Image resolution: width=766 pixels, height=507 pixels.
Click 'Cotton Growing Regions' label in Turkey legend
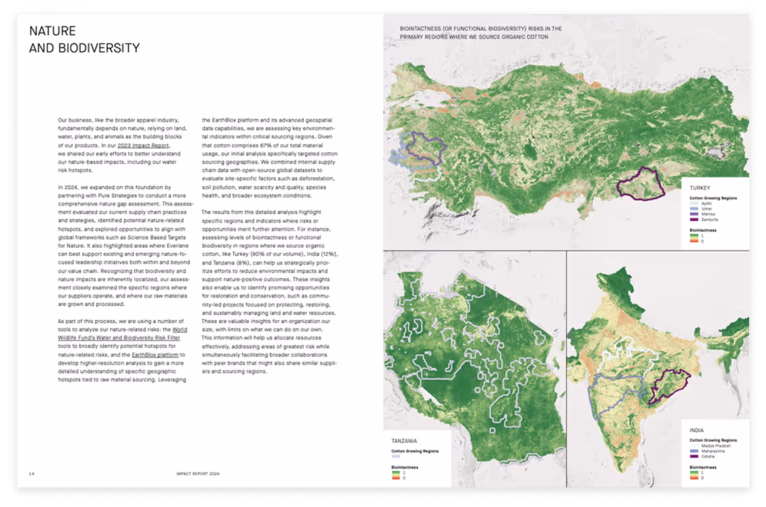pyautogui.click(x=713, y=199)
